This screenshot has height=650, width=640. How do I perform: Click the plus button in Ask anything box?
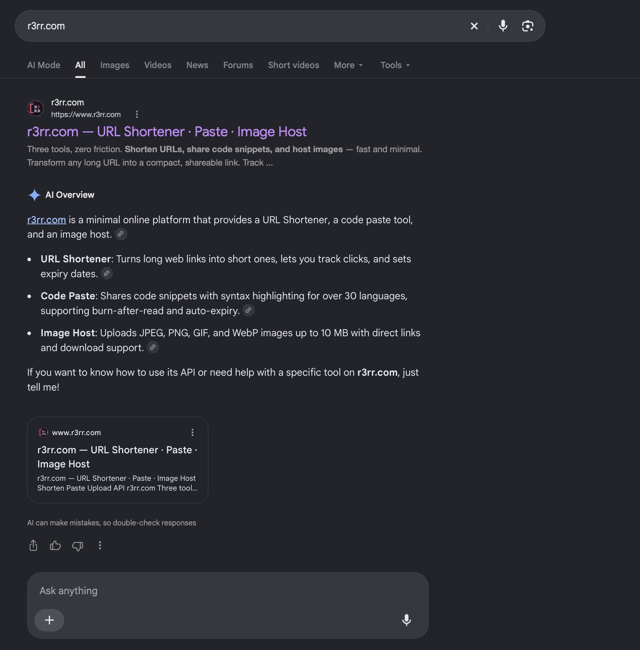(49, 620)
